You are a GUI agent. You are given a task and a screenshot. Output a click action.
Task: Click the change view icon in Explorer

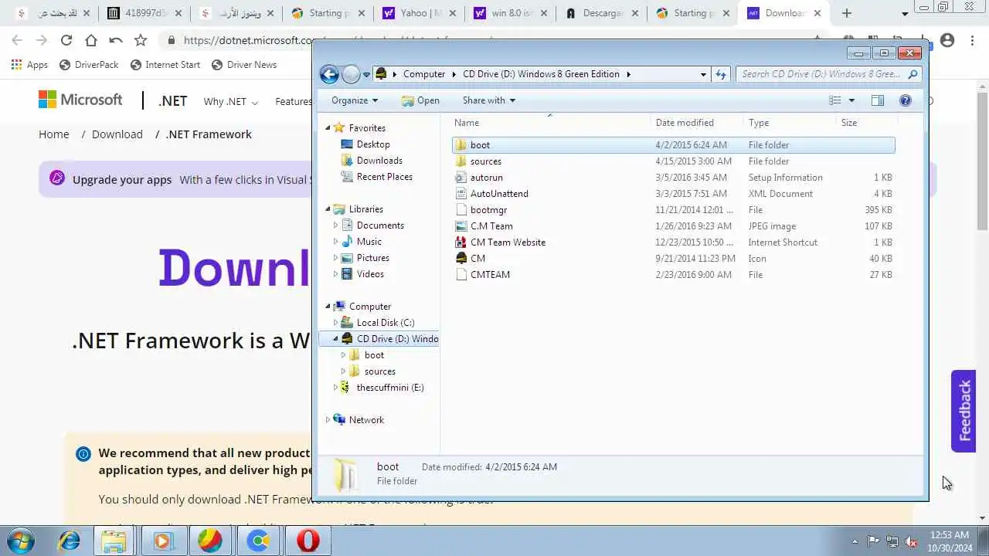835,100
